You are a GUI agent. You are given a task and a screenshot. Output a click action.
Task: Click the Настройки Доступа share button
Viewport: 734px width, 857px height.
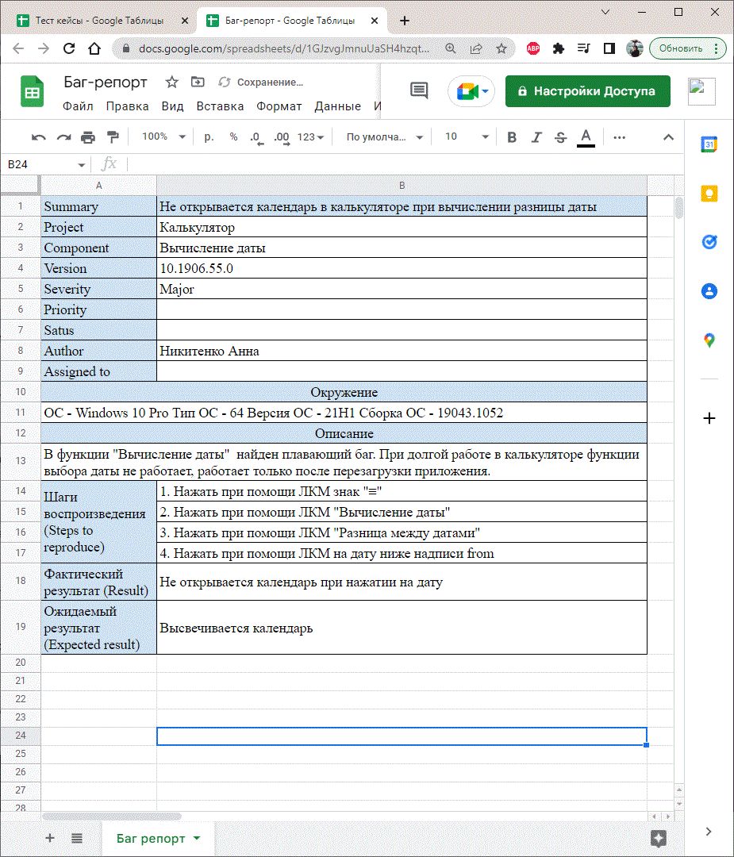tap(587, 90)
